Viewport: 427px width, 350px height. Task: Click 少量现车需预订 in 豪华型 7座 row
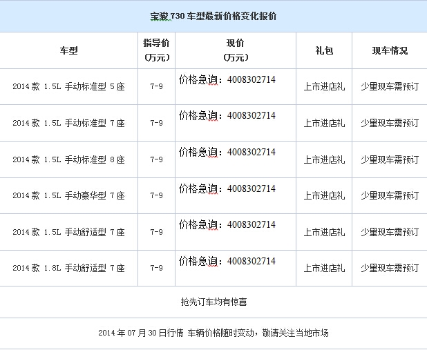coord(390,195)
